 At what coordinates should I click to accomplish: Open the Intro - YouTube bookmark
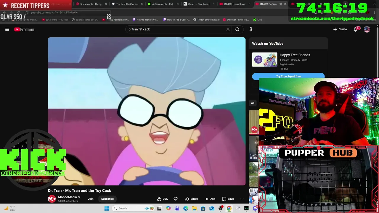click(55, 20)
